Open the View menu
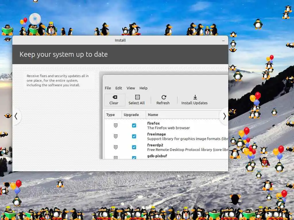Screen dimensions: 294x220 [x=131, y=88]
